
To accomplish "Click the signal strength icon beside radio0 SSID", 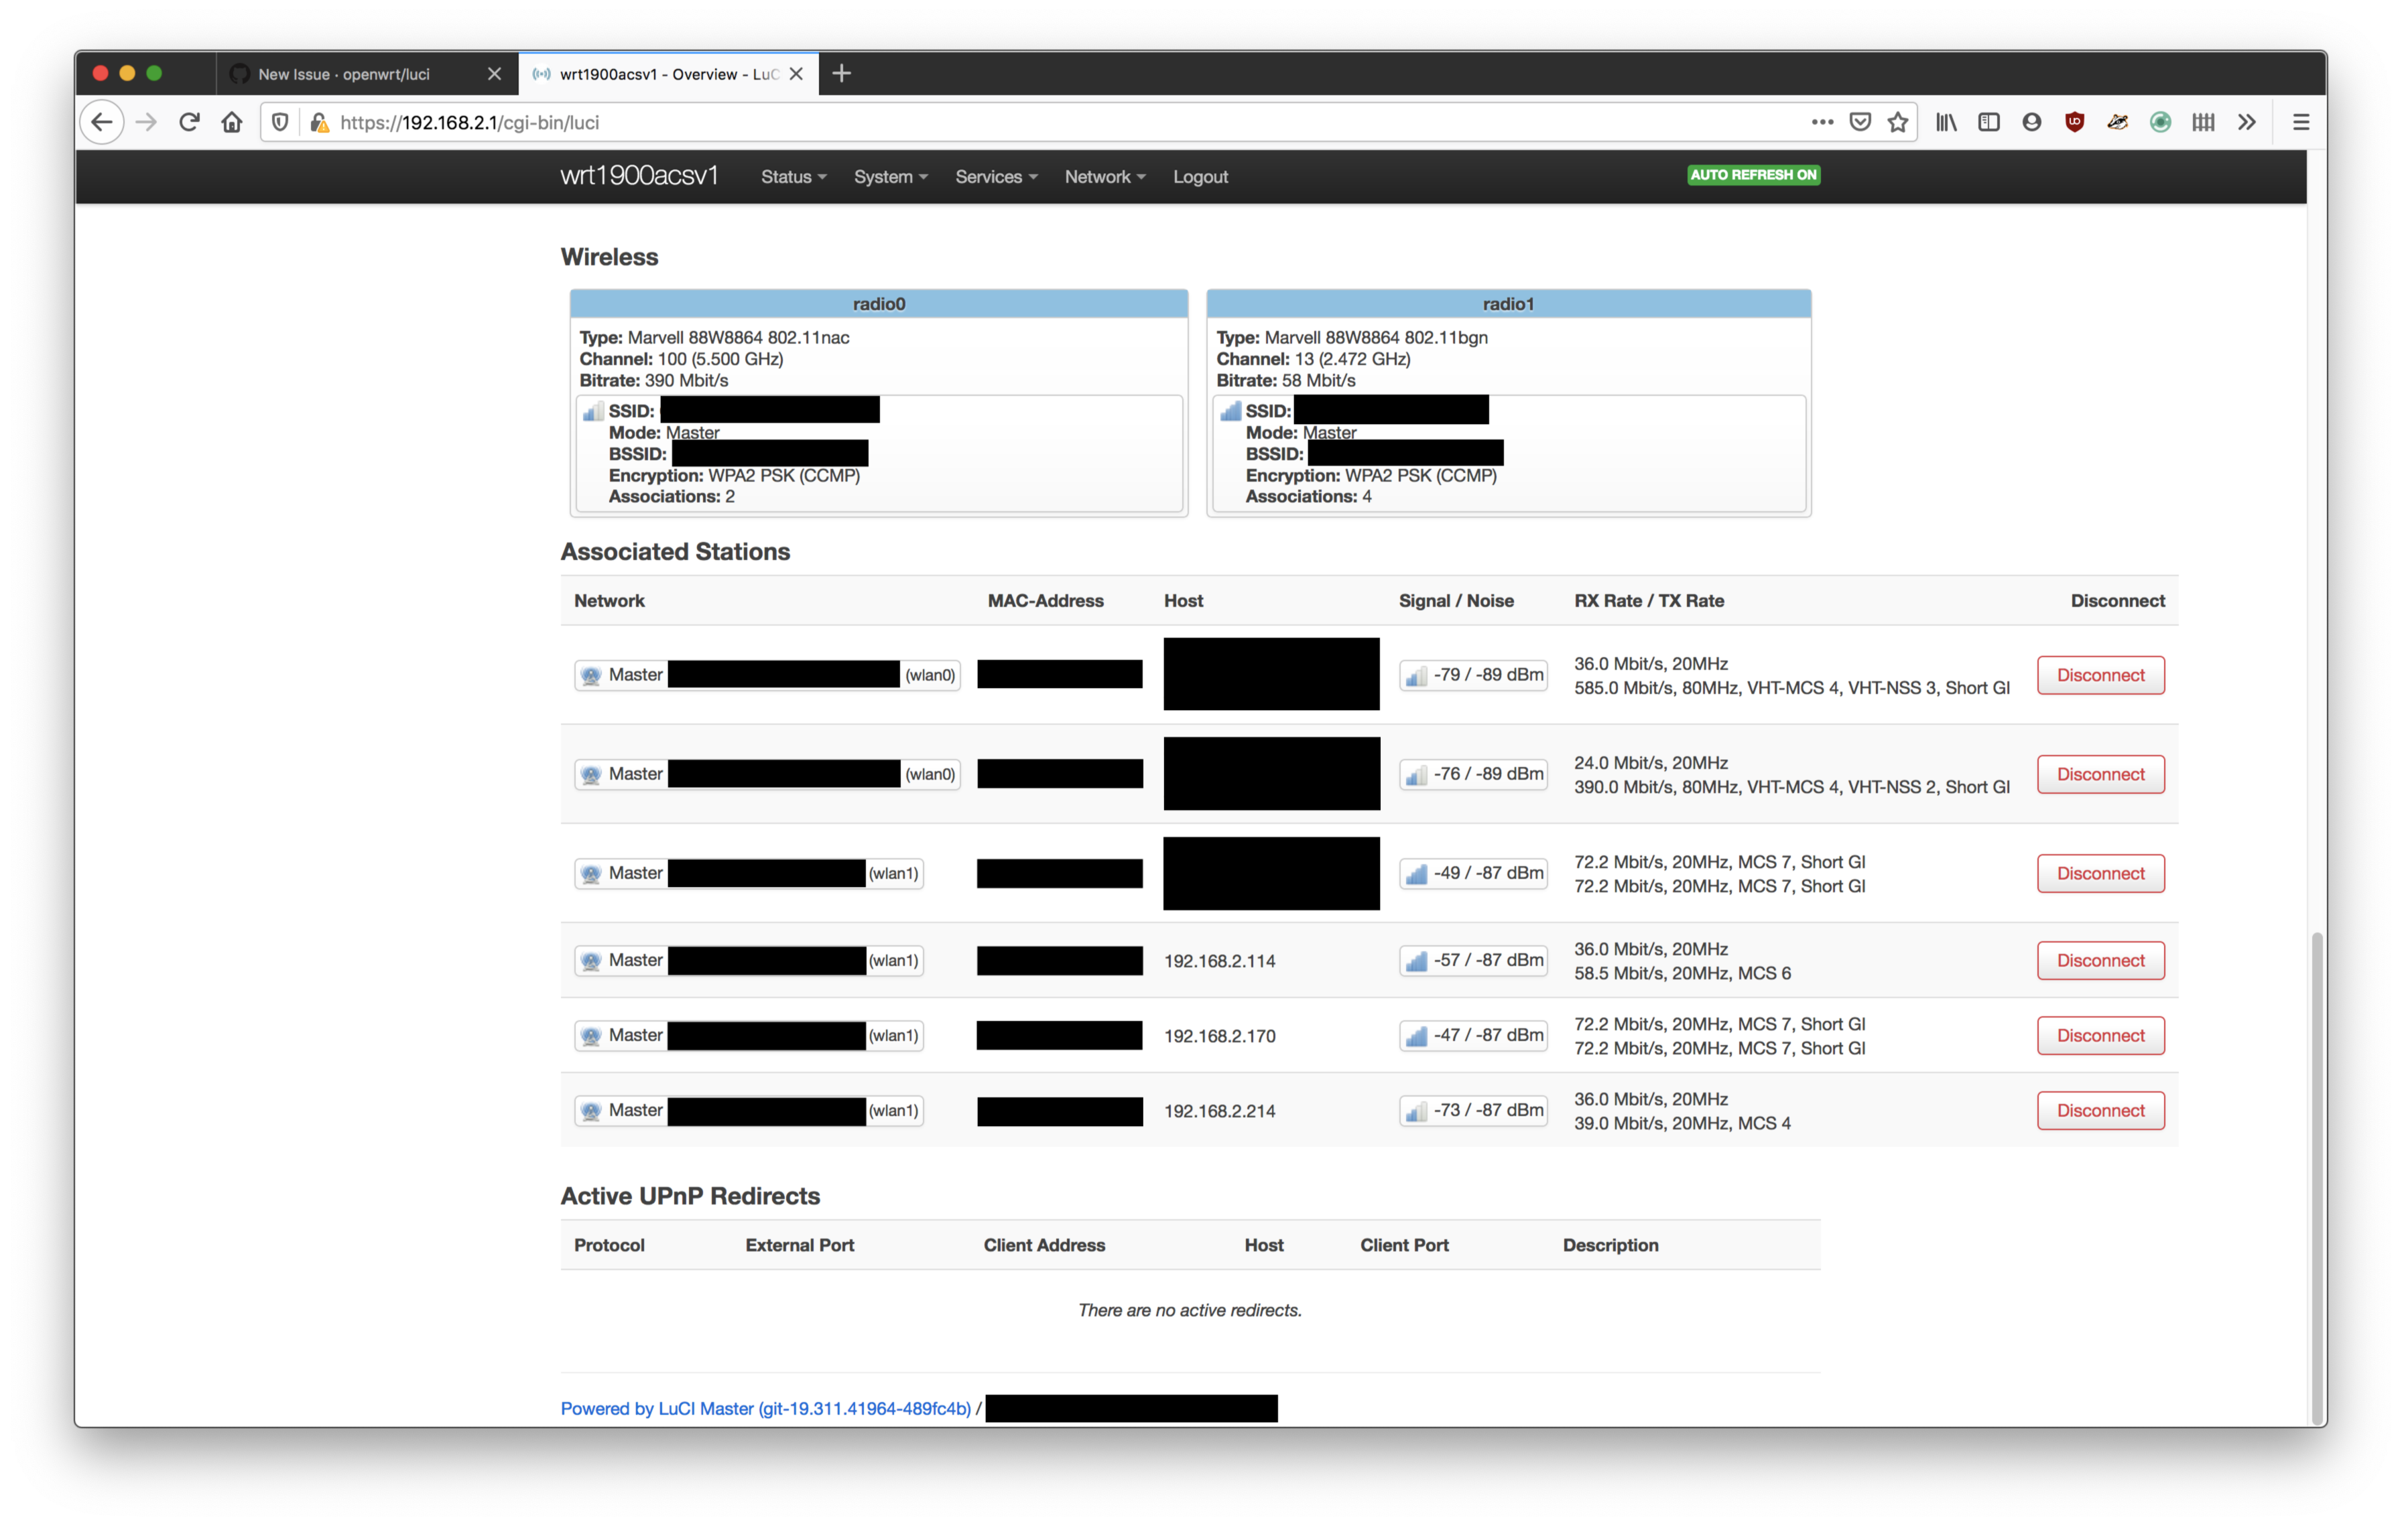I will (x=592, y=411).
